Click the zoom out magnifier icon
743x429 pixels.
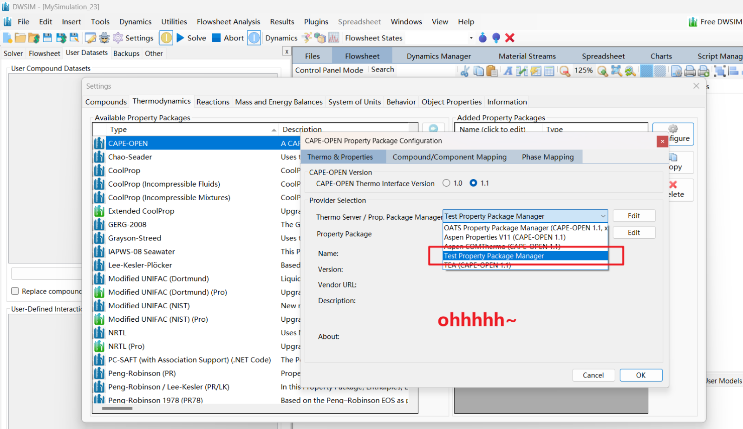[x=565, y=71]
